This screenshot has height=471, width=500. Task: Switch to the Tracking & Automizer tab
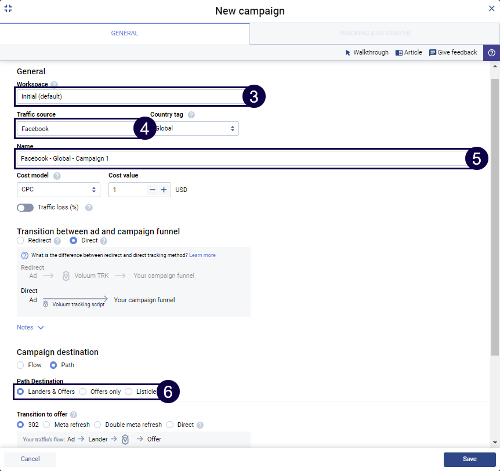click(x=375, y=34)
